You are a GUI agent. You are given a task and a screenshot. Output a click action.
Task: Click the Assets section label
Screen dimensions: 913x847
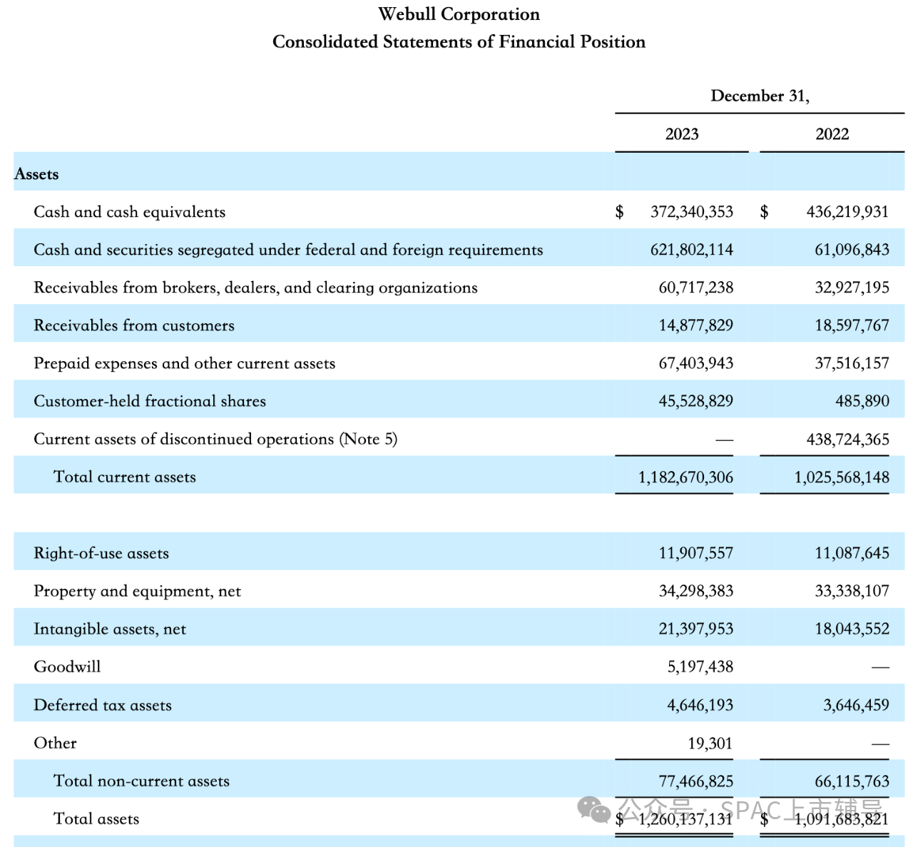tap(36, 174)
